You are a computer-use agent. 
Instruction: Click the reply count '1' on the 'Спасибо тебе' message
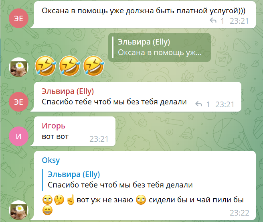click(x=208, y=104)
